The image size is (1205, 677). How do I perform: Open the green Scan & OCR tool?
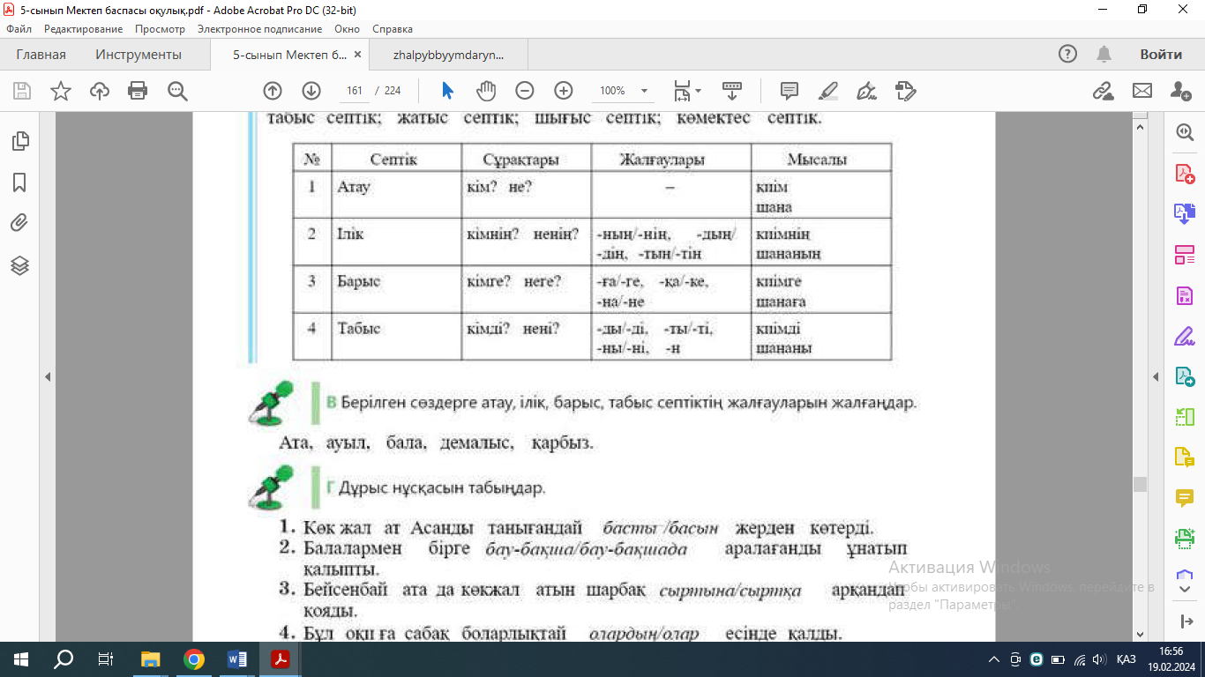point(1185,538)
